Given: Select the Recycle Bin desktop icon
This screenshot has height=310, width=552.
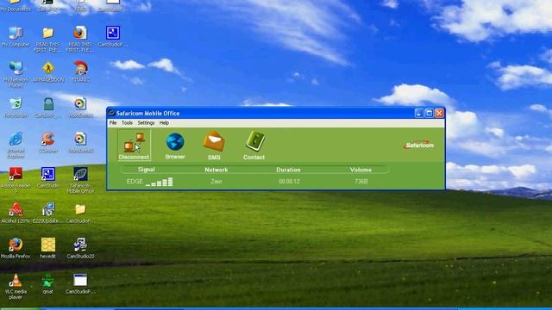Looking at the screenshot, I should coord(16,108).
